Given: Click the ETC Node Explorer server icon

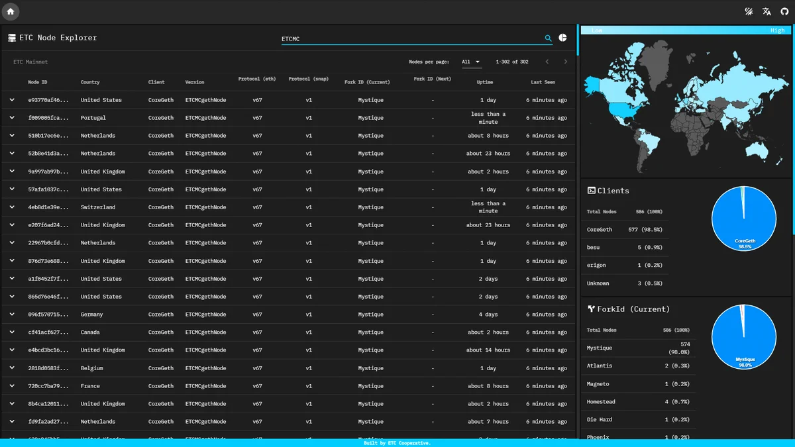Looking at the screenshot, I should [x=12, y=38].
